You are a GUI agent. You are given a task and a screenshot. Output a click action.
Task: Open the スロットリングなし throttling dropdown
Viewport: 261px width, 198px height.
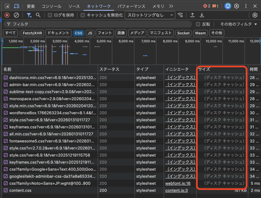tap(150, 15)
